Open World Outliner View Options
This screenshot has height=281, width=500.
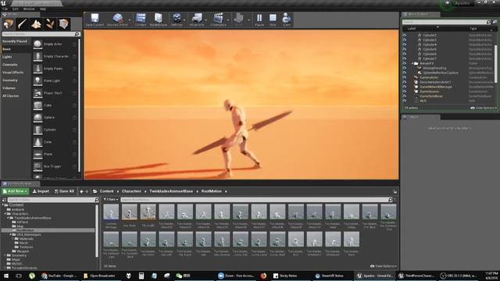tap(484, 108)
